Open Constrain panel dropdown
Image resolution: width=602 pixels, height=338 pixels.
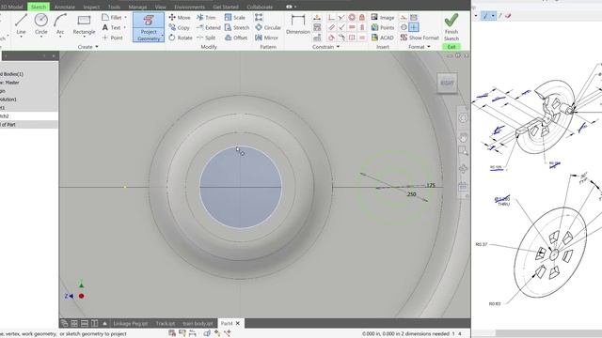coord(325,47)
